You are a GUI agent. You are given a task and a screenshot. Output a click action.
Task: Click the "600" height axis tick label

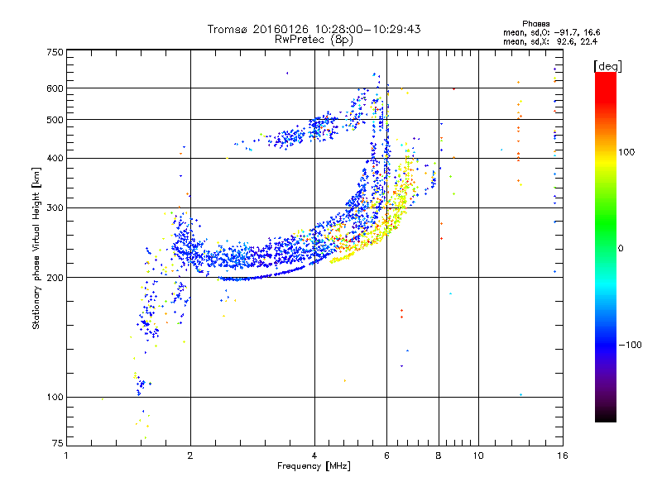(x=55, y=88)
